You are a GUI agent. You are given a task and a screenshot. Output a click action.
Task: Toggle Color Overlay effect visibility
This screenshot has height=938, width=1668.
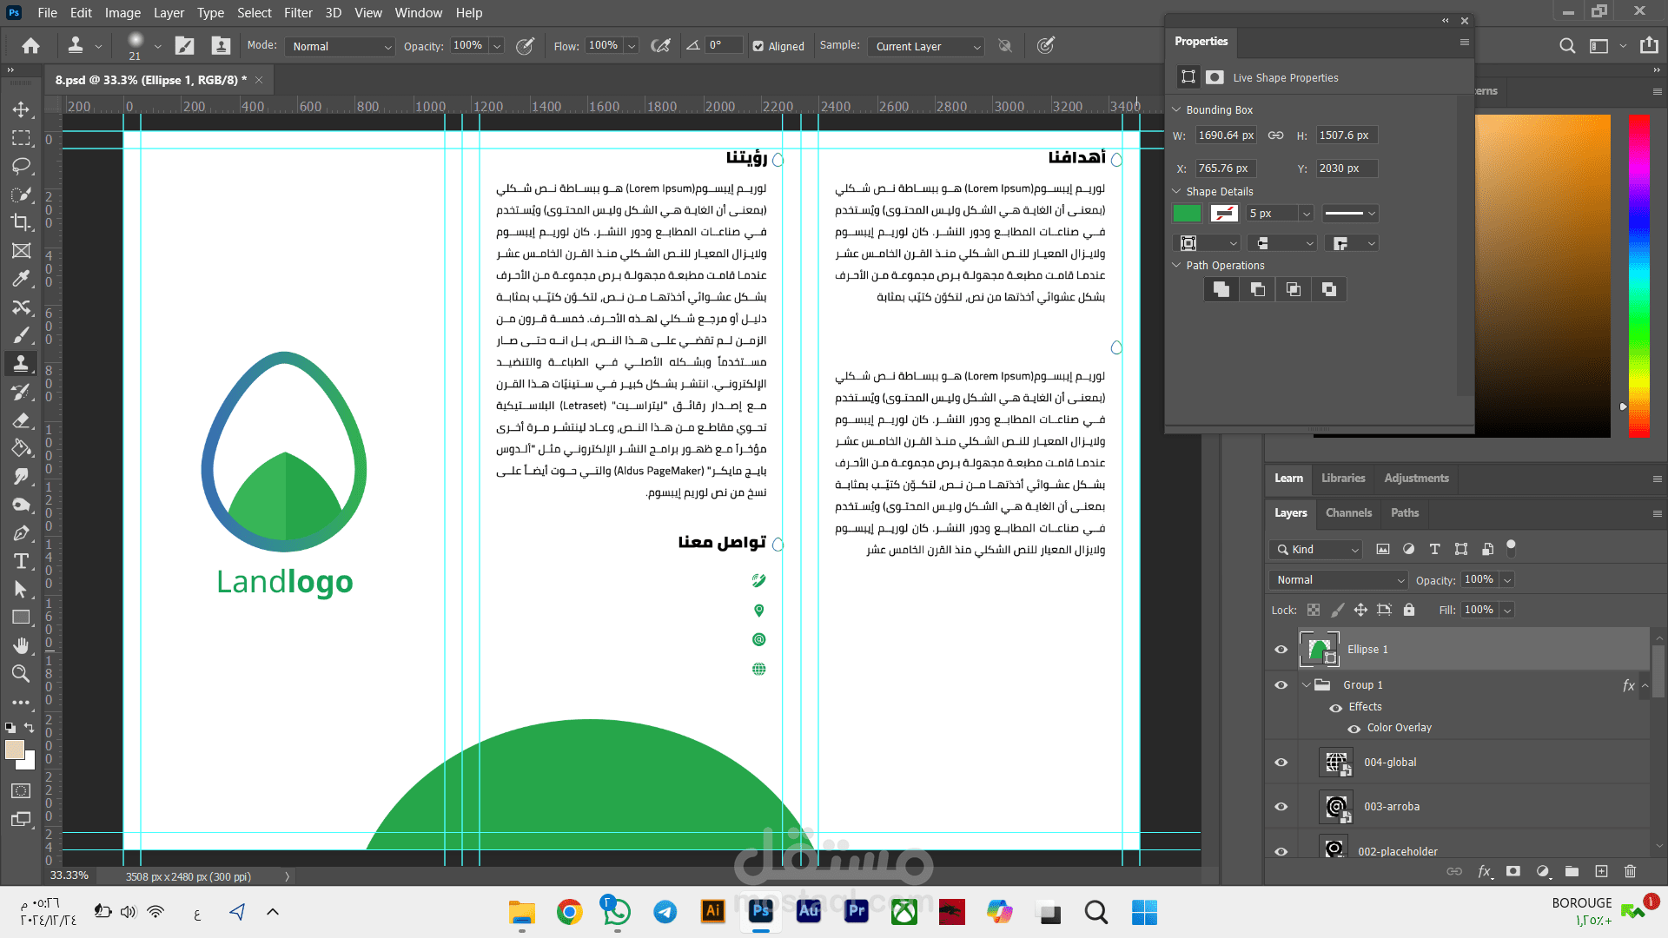coord(1354,729)
